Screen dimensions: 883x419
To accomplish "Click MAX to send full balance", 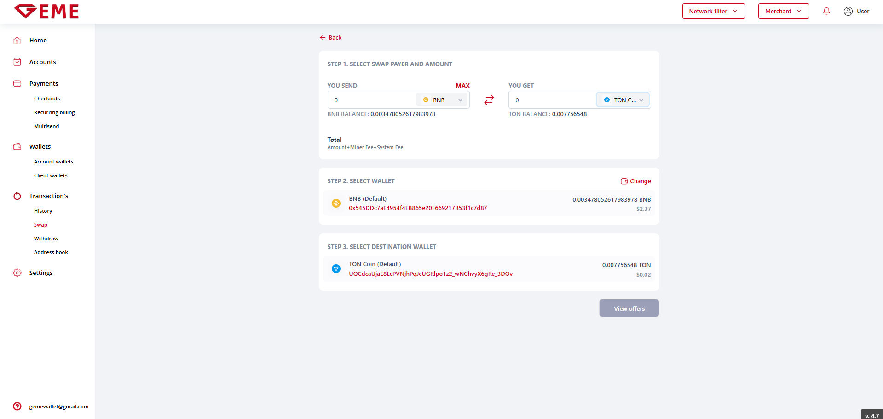I will [x=462, y=86].
